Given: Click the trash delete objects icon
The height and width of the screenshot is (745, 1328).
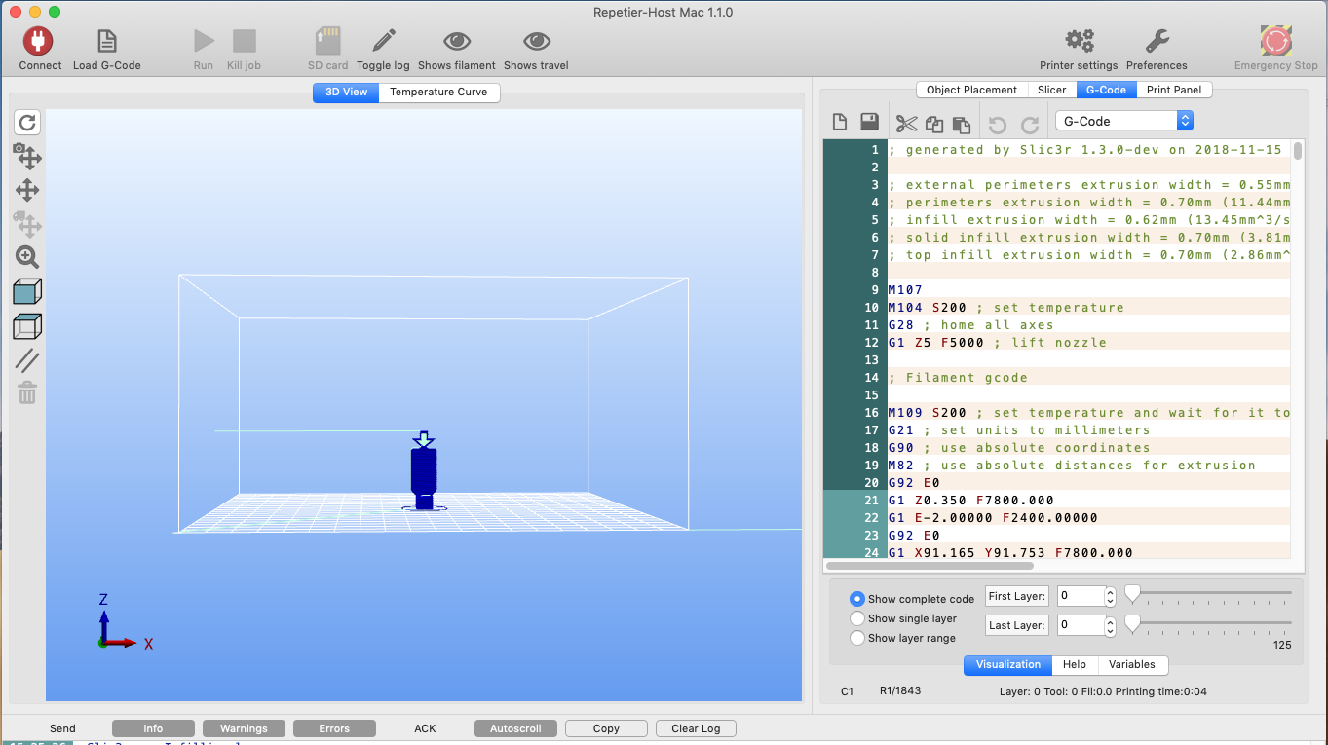Looking at the screenshot, I should click(x=27, y=393).
